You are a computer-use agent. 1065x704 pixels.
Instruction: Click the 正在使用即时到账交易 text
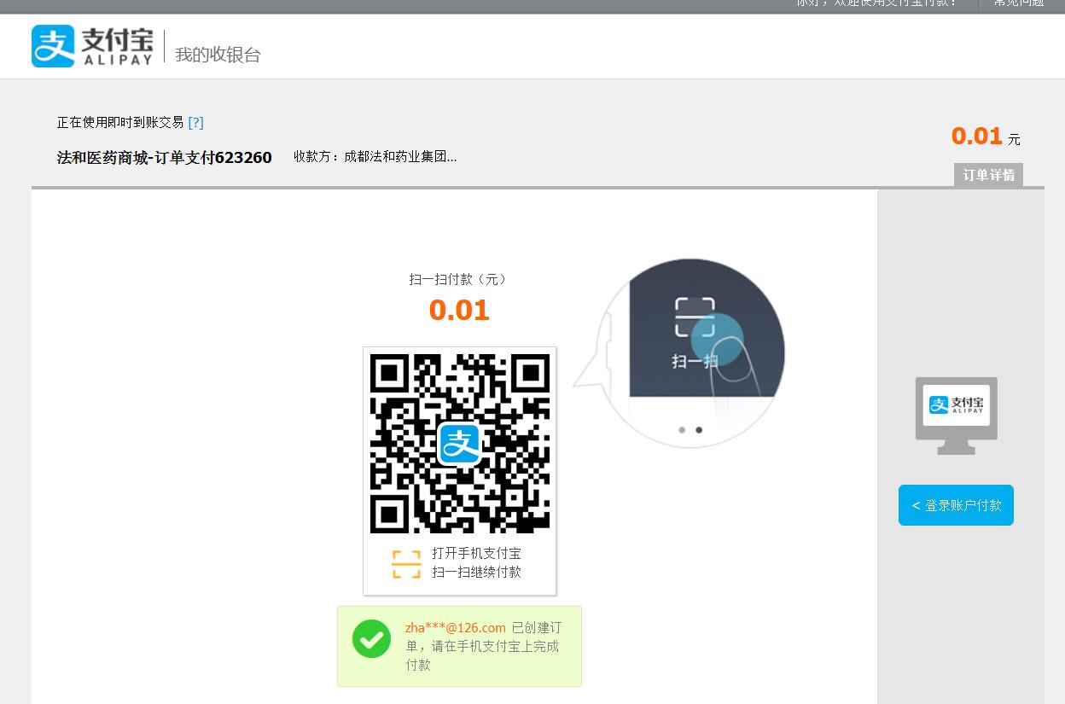[x=120, y=122]
